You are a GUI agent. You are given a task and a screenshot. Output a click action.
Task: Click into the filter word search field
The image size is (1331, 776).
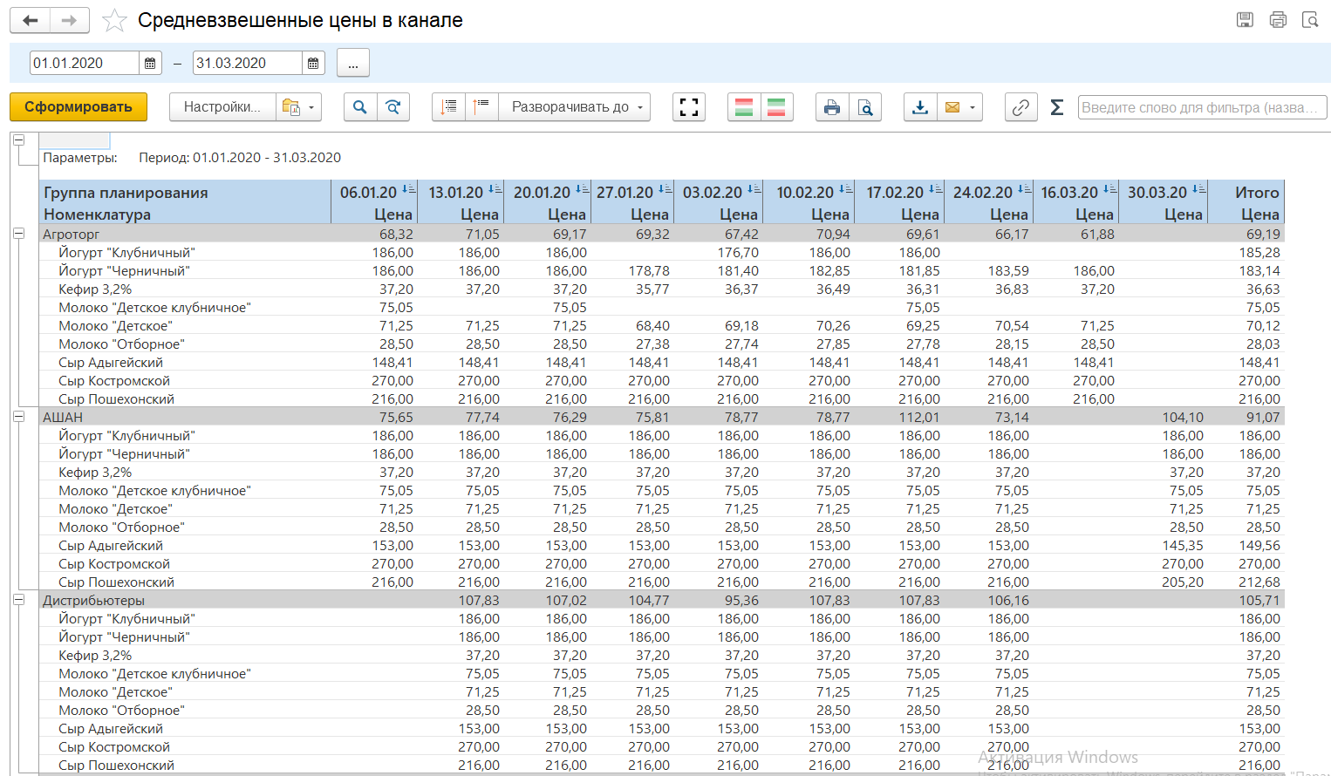tap(1201, 107)
